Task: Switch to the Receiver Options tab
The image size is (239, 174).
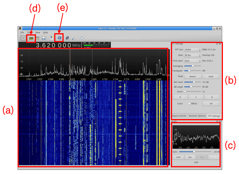Action: (197, 116)
